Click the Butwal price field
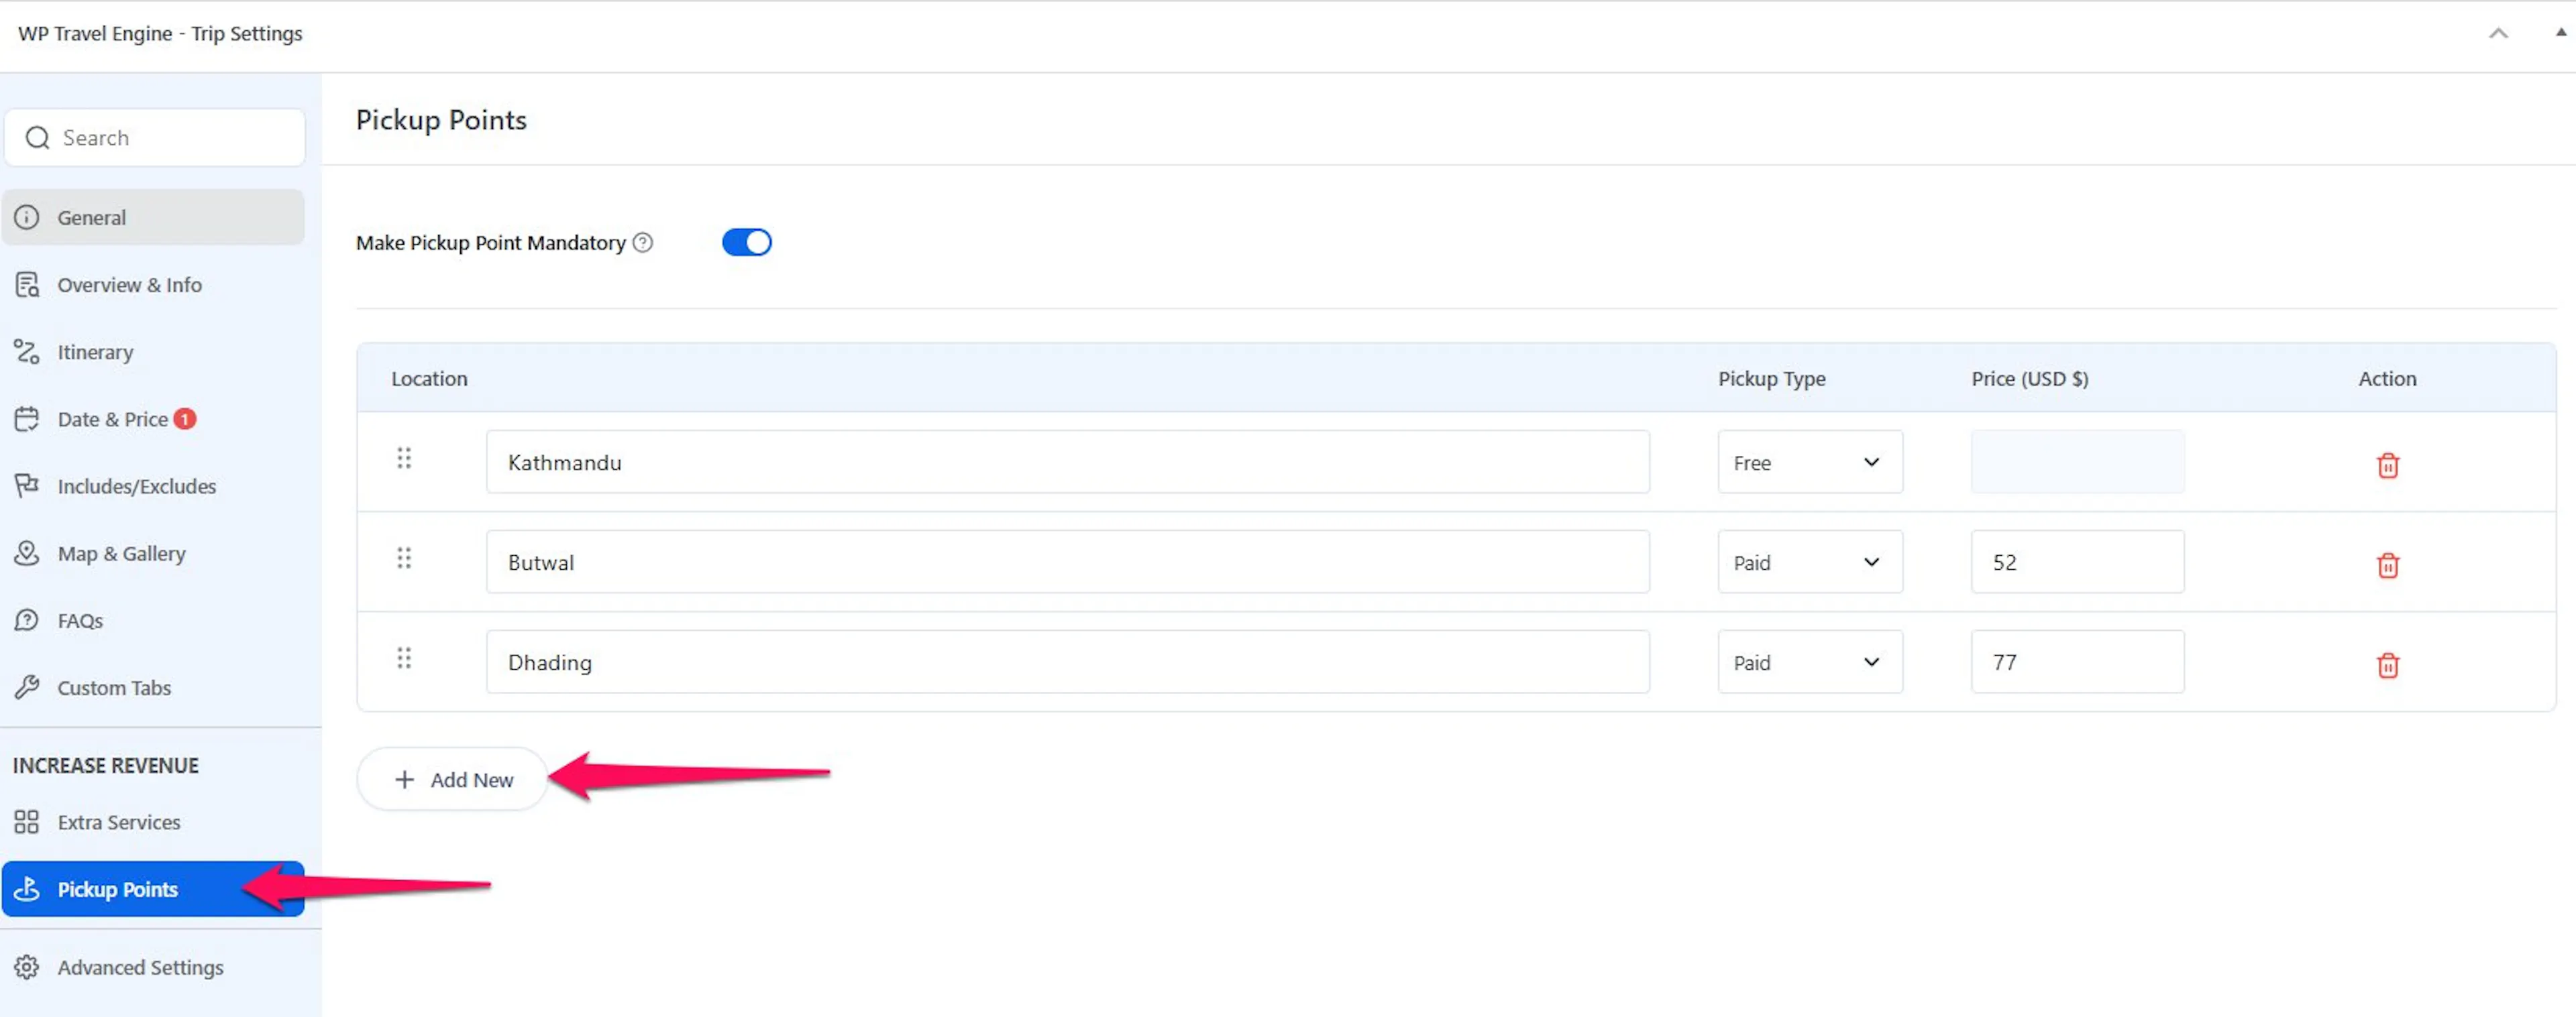 2077,562
